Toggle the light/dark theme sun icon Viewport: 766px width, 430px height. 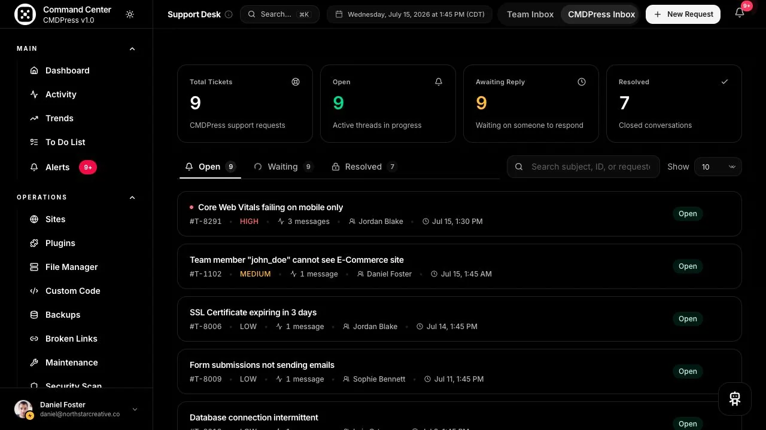pyautogui.click(x=130, y=14)
